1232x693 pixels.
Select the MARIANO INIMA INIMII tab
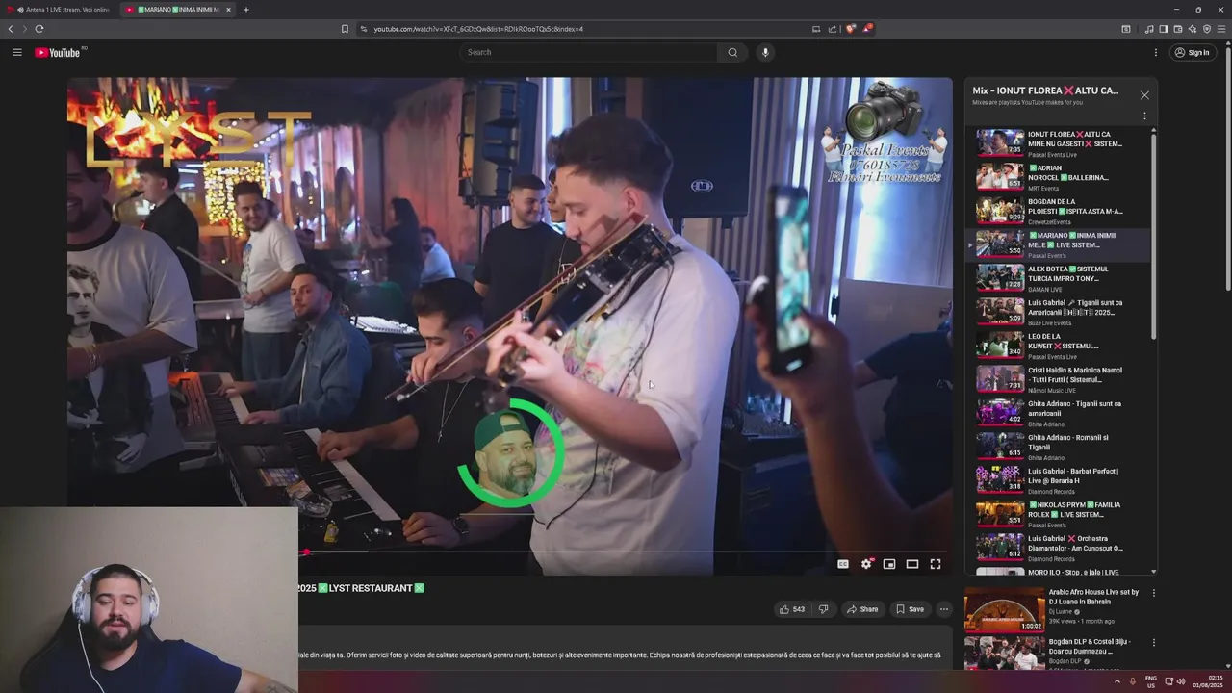tap(176, 9)
